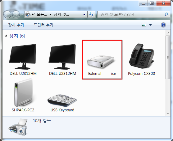
Task: Click the breadcrumb overflow chevrons
Action: [x=33, y=14]
